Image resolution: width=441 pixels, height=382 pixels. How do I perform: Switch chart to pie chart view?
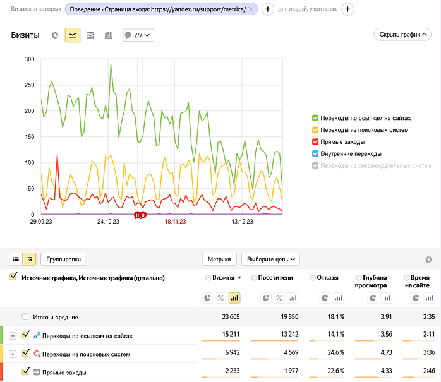tap(55, 35)
